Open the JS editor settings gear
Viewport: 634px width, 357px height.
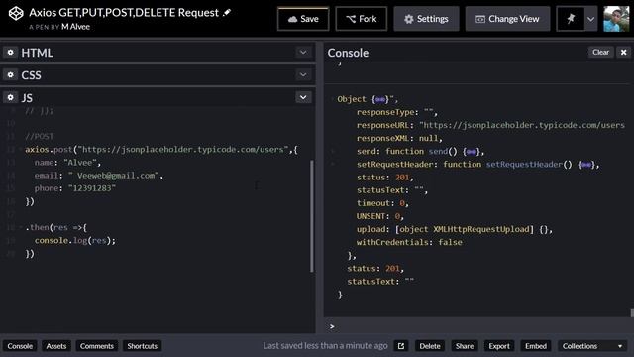point(11,97)
